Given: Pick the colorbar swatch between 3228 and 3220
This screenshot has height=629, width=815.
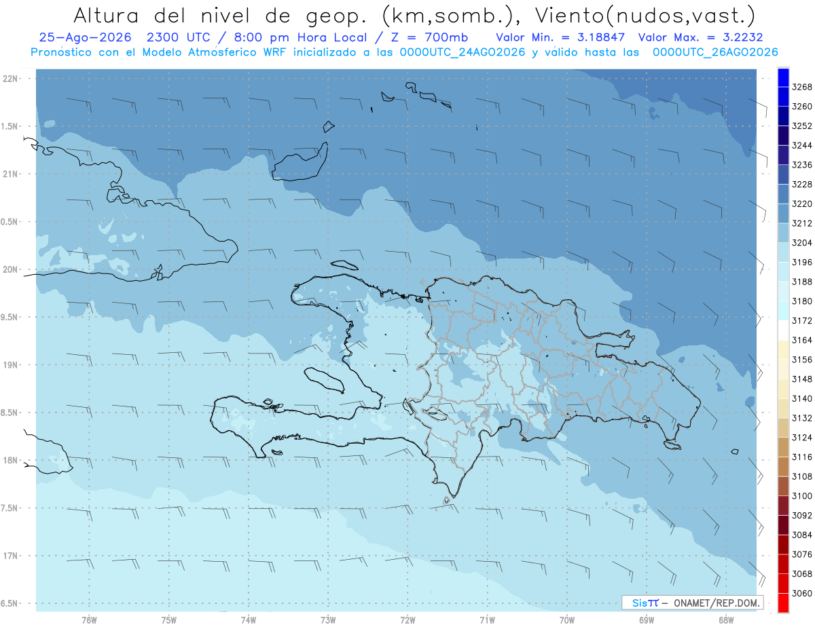Looking at the screenshot, I should tap(783, 193).
